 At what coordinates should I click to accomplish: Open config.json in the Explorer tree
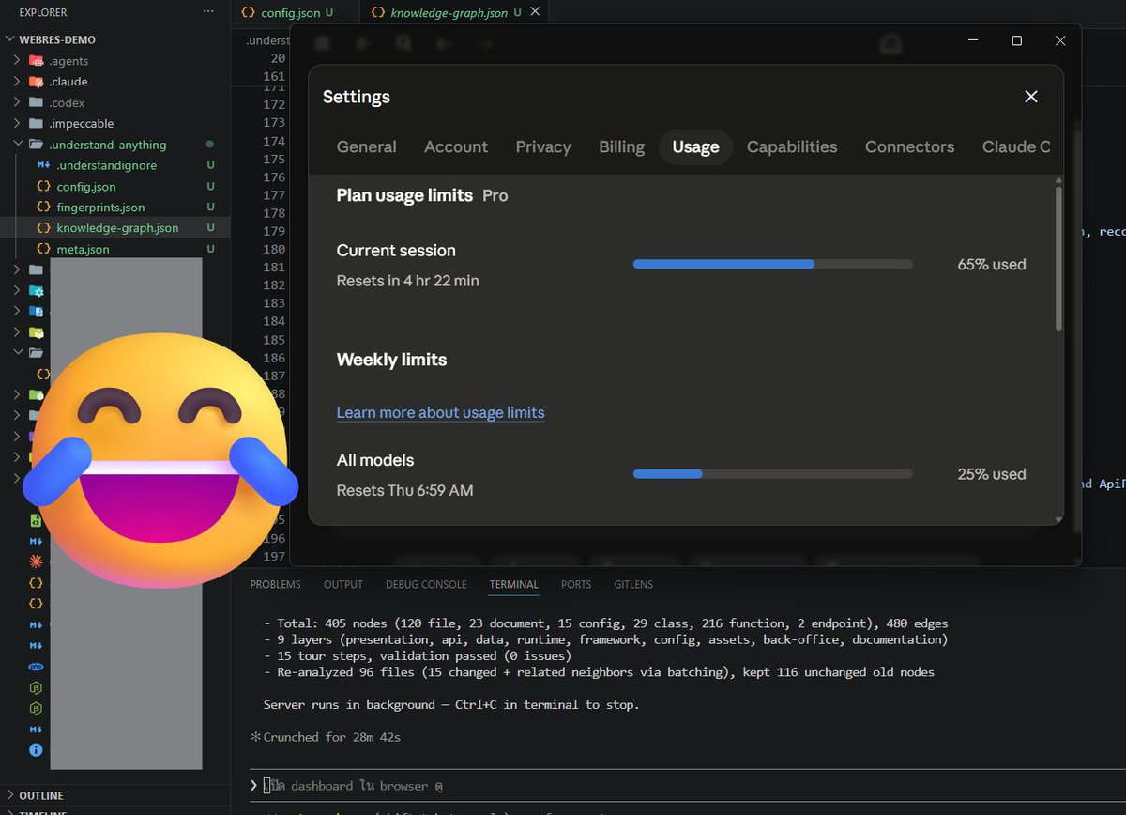(86, 186)
